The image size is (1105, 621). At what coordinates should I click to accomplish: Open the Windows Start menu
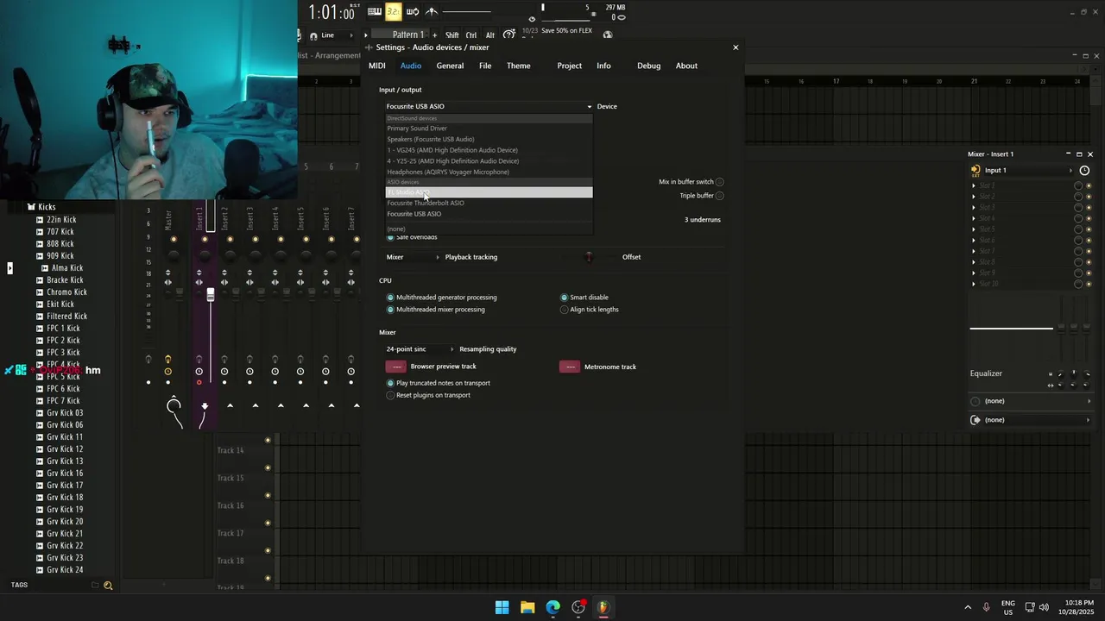[502, 607]
